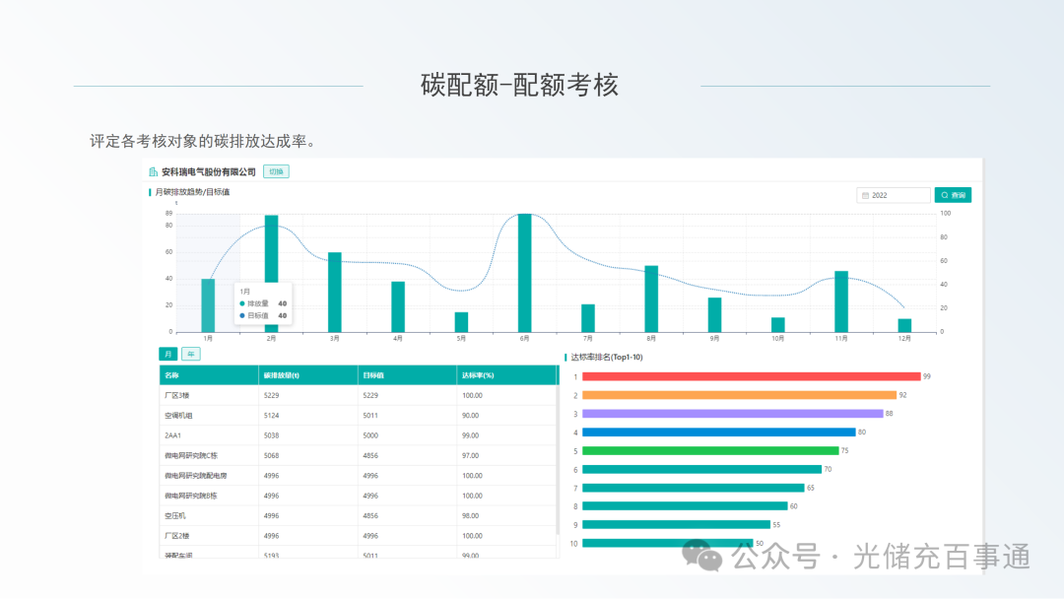The height and width of the screenshot is (599, 1064).
Task: Click the 1月 emission bar
Action: (208, 305)
